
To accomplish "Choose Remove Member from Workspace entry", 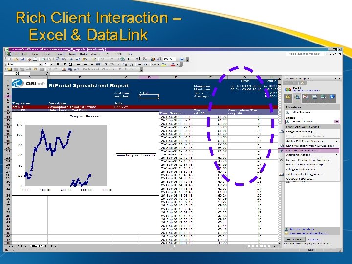I will click(x=309, y=160).
